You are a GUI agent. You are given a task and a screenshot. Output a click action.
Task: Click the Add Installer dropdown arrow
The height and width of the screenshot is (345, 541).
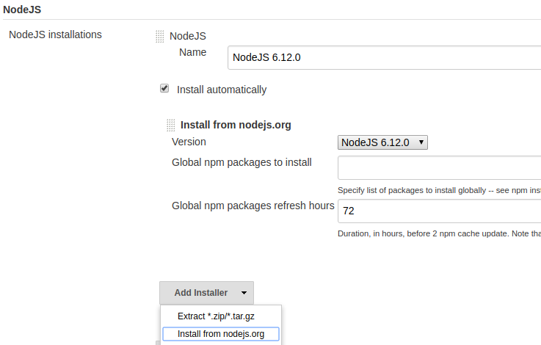(x=244, y=293)
